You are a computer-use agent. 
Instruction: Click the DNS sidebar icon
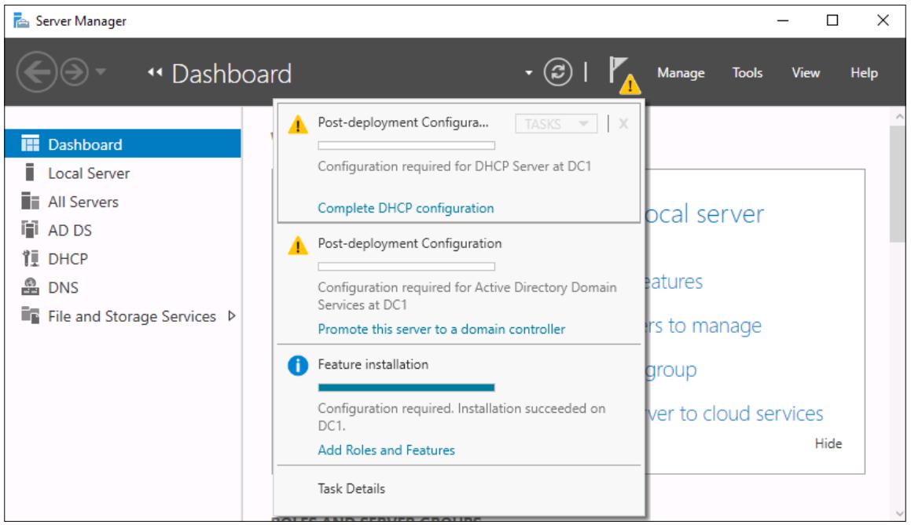pyautogui.click(x=30, y=286)
